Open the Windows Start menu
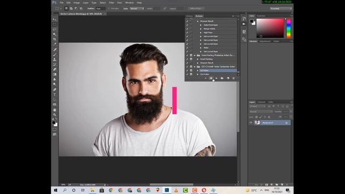 coord(56,190)
